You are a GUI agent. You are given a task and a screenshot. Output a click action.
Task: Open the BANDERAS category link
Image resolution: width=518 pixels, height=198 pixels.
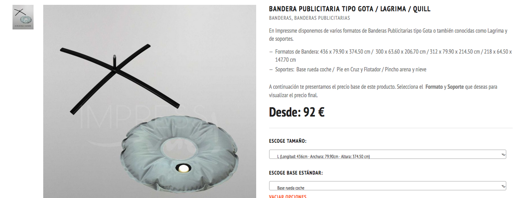click(x=280, y=18)
